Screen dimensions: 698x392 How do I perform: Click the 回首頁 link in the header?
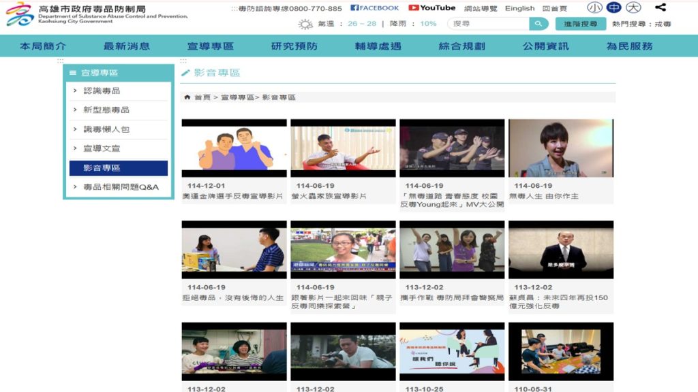553,7
